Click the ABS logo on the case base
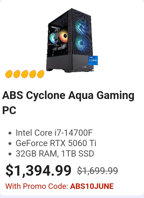144x198 pixels. [x=84, y=67]
